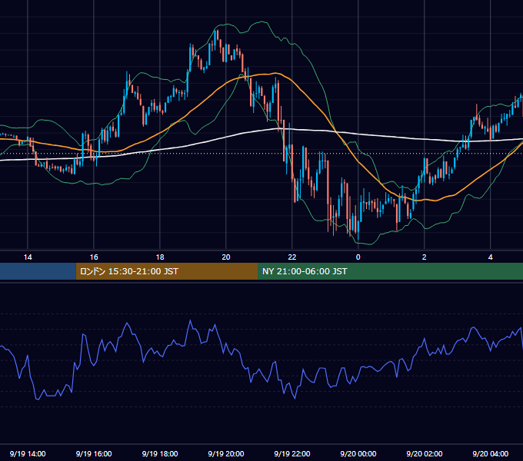Click the 9/19 20:00 time label
Screen dimensions: 523x461
[226, 453]
